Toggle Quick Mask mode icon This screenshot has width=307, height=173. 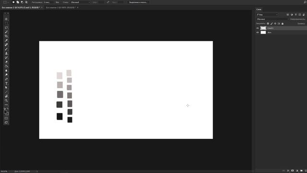pos(6,118)
